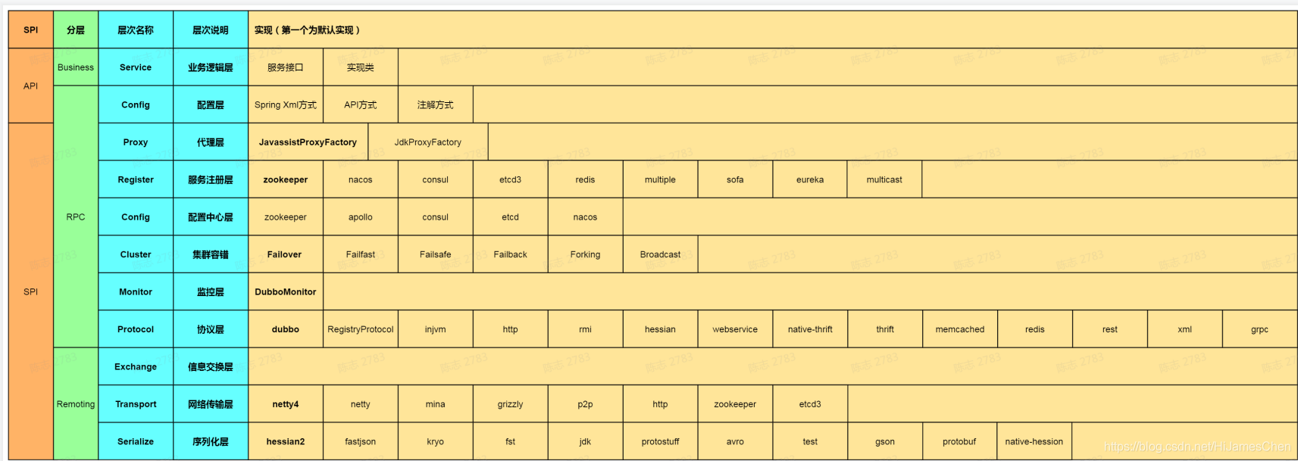Select the Cluster layer name cell
The image size is (1298, 461).
coord(136,255)
